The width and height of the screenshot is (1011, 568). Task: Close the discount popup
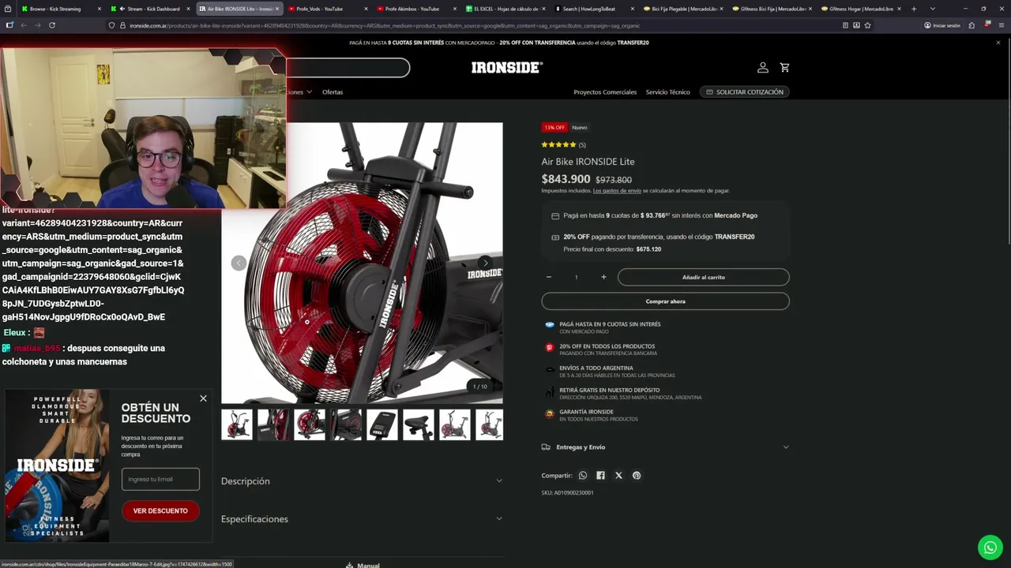pos(203,398)
